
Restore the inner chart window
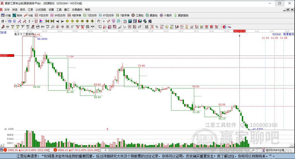(x=288, y=9)
